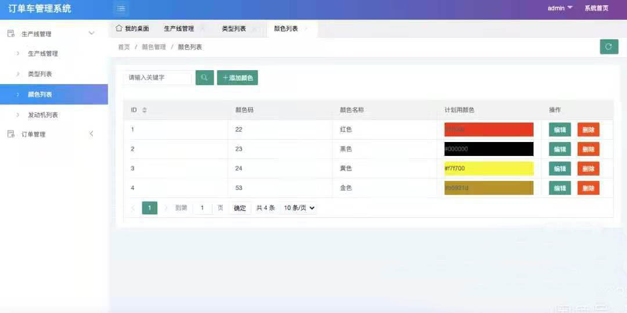Click the magnifier search button
The width and height of the screenshot is (627, 313).
(x=204, y=78)
